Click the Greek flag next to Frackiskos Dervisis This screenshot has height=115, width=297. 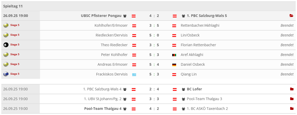134,74
